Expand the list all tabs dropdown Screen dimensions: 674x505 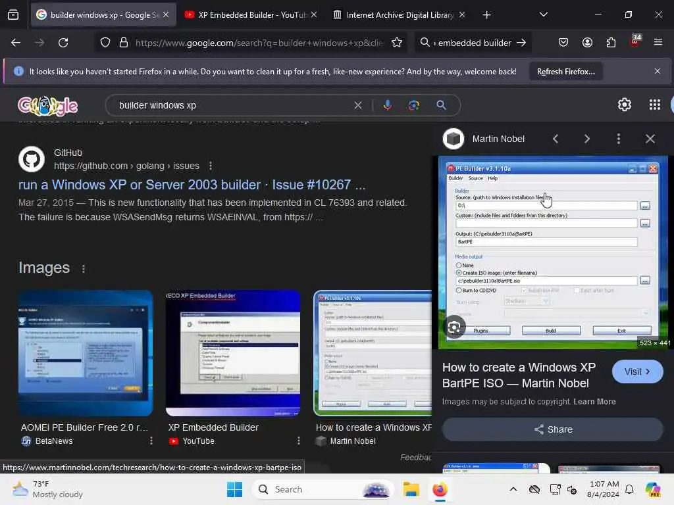click(543, 14)
